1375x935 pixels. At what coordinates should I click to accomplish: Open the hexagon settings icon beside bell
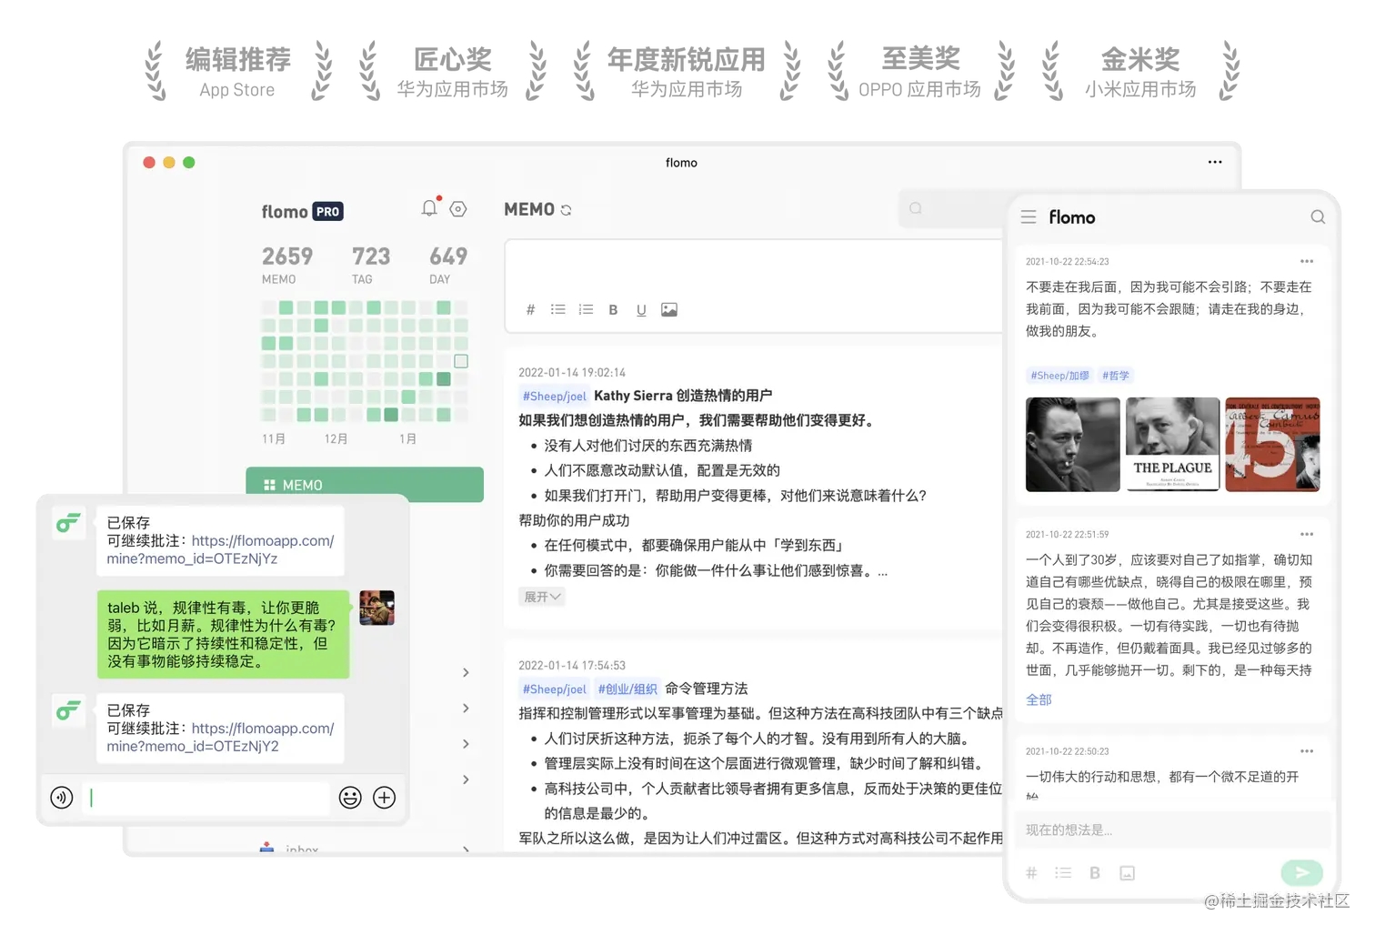point(458,209)
